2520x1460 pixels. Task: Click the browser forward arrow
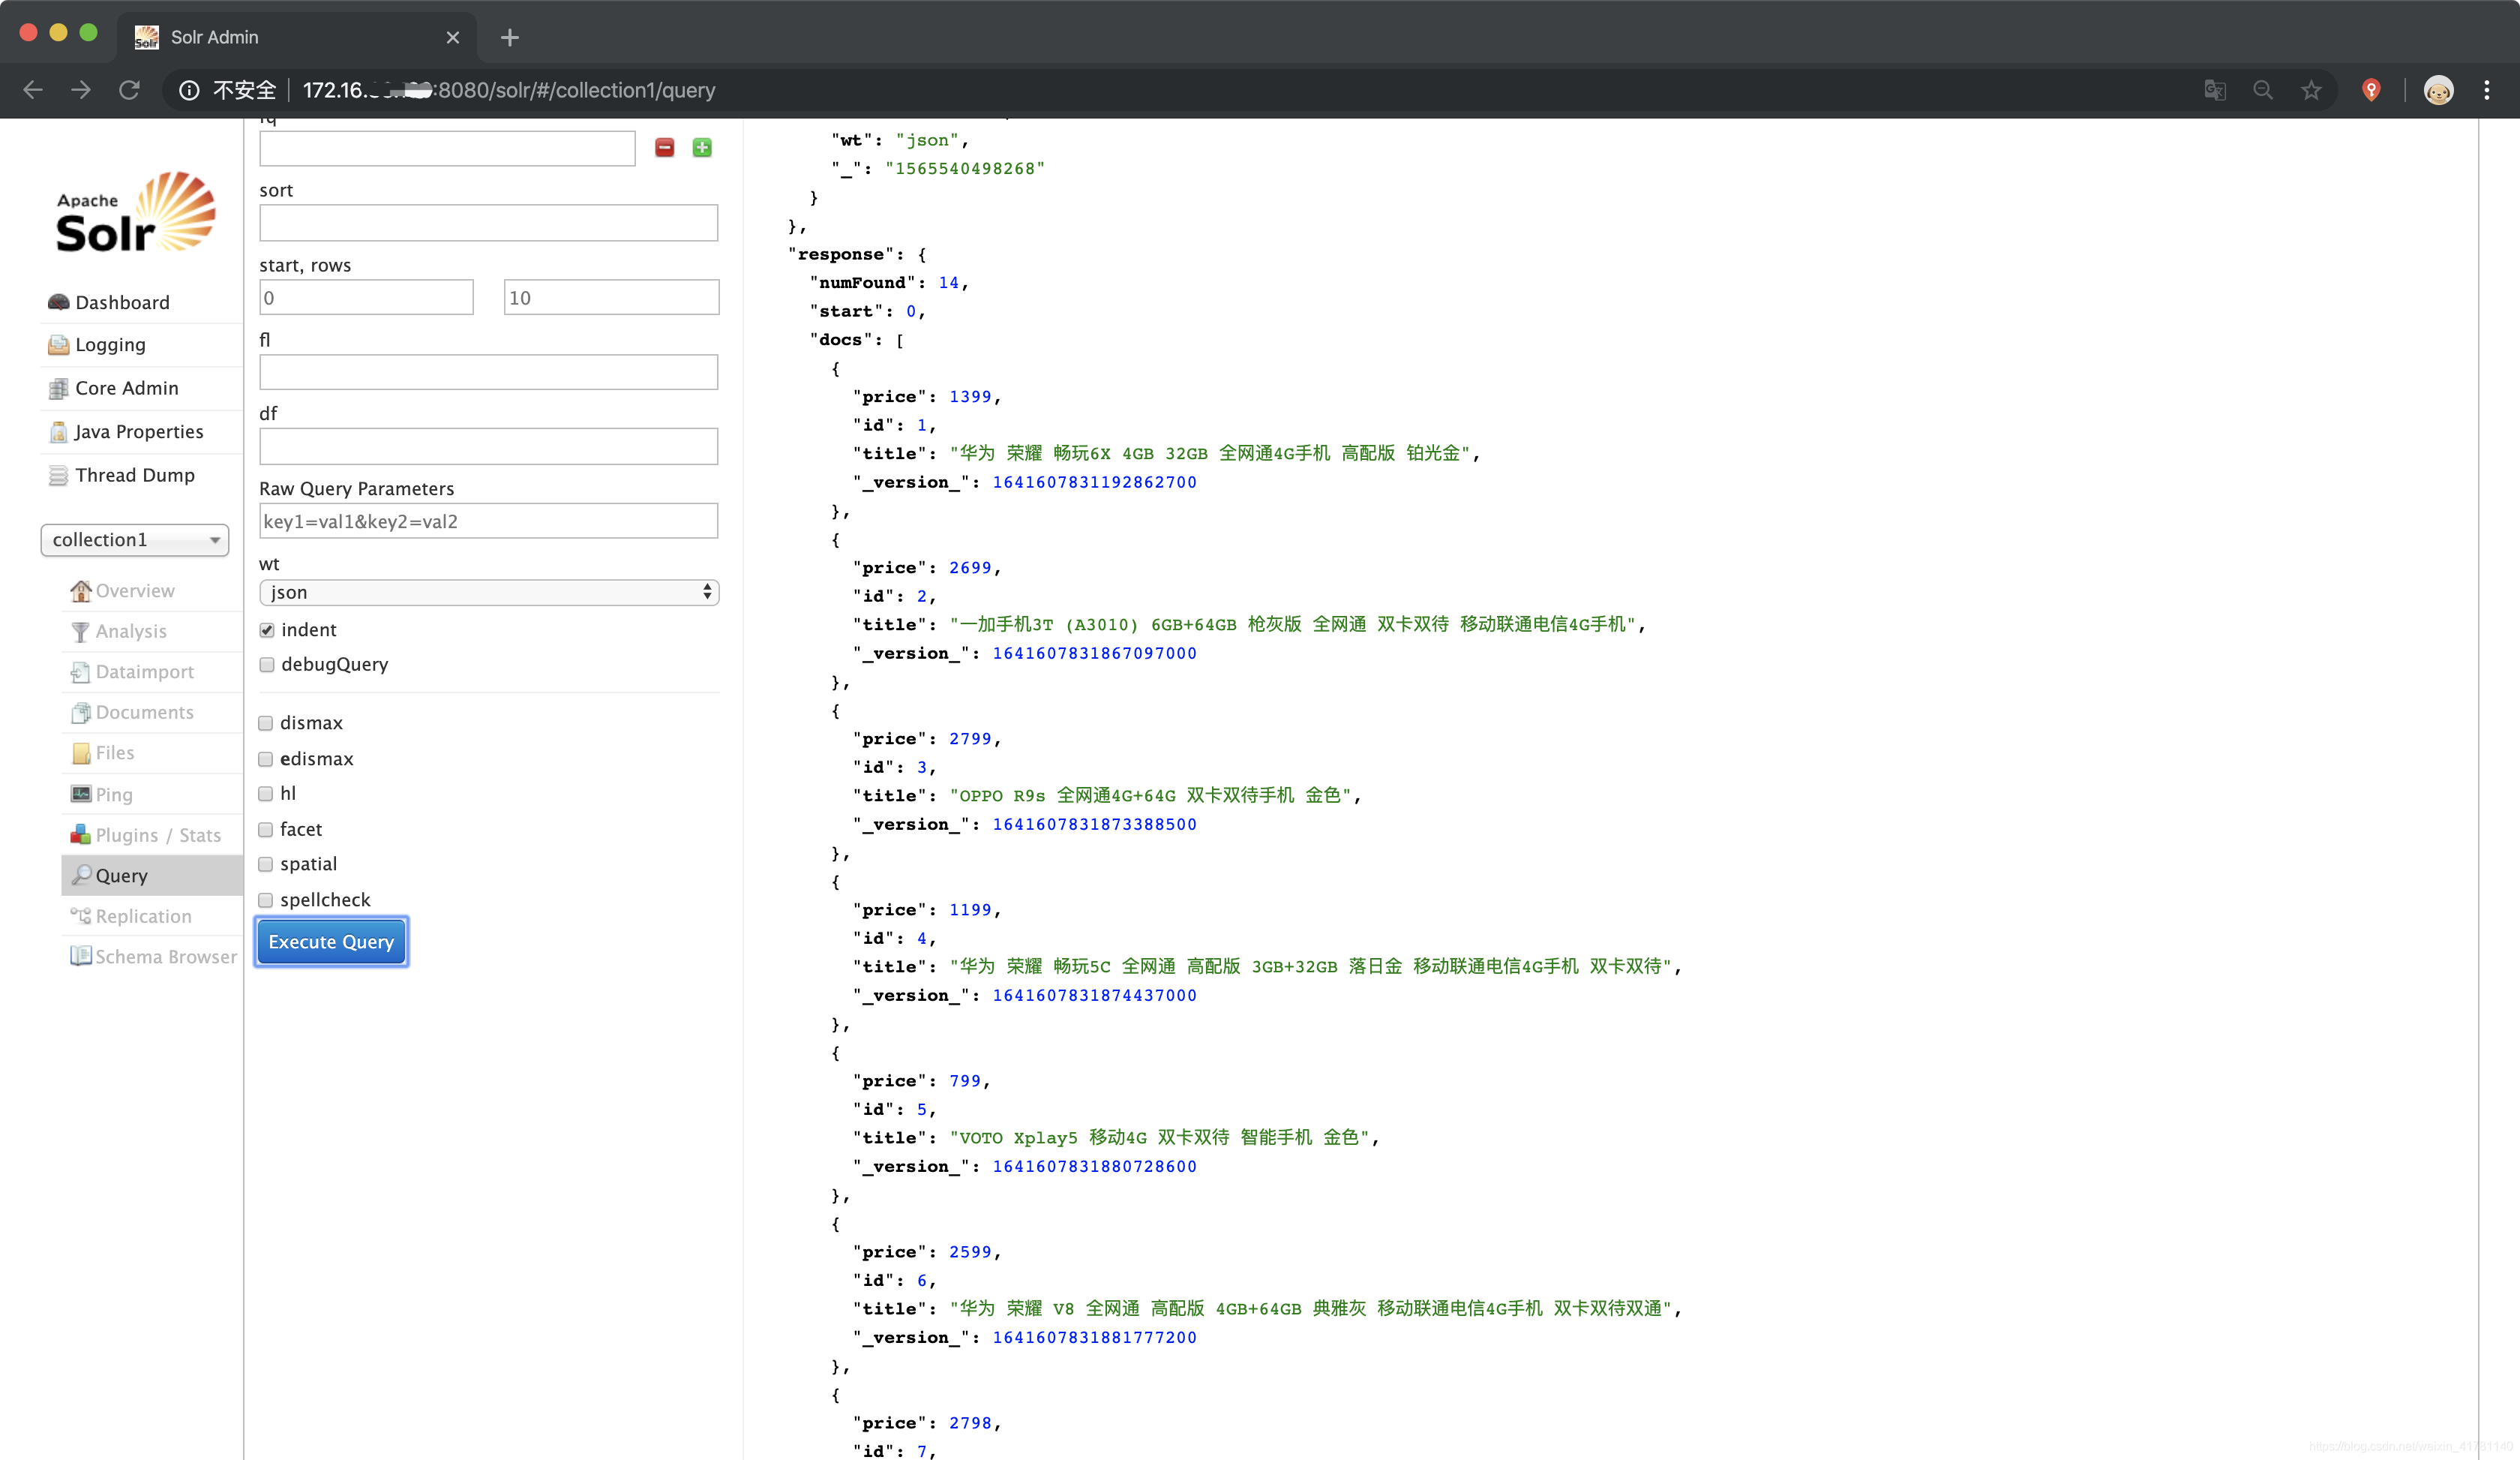point(81,90)
